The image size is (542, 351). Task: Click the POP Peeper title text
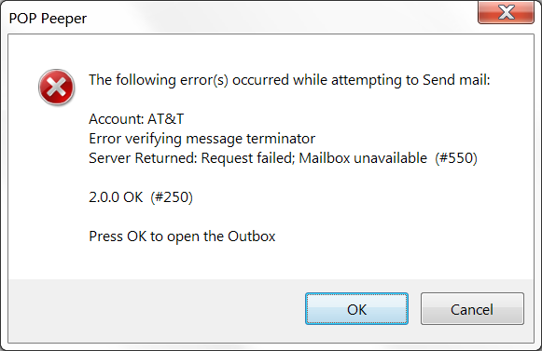pyautogui.click(x=48, y=19)
